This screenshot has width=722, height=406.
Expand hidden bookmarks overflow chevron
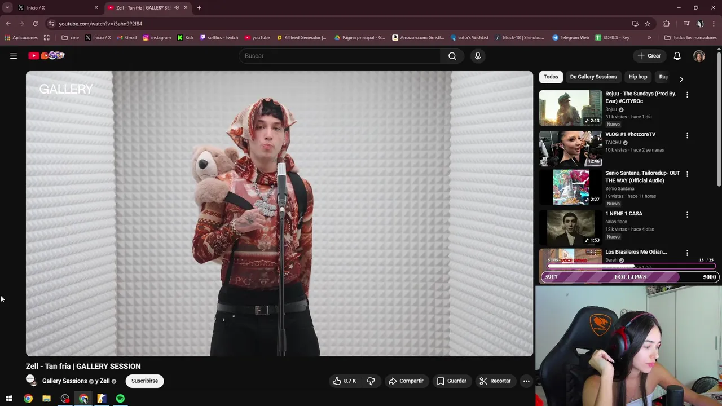[649, 38]
